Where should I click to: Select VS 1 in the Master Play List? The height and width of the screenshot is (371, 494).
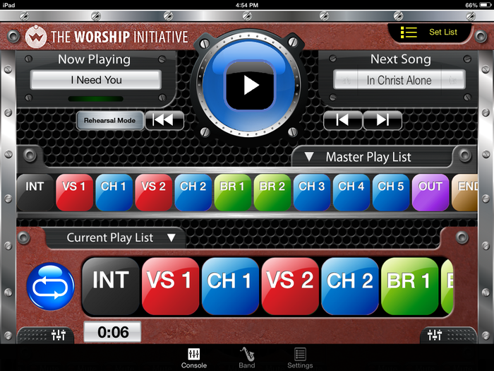tap(74, 192)
